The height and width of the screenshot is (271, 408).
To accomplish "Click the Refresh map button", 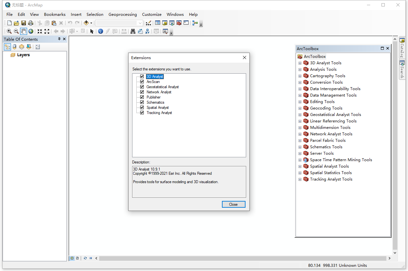I will (x=85, y=258).
